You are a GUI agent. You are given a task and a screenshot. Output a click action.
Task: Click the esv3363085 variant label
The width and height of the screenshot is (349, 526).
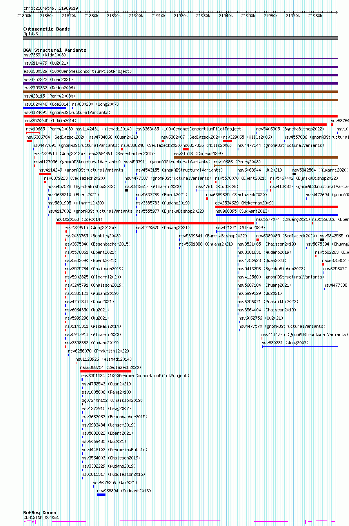coord(189,129)
